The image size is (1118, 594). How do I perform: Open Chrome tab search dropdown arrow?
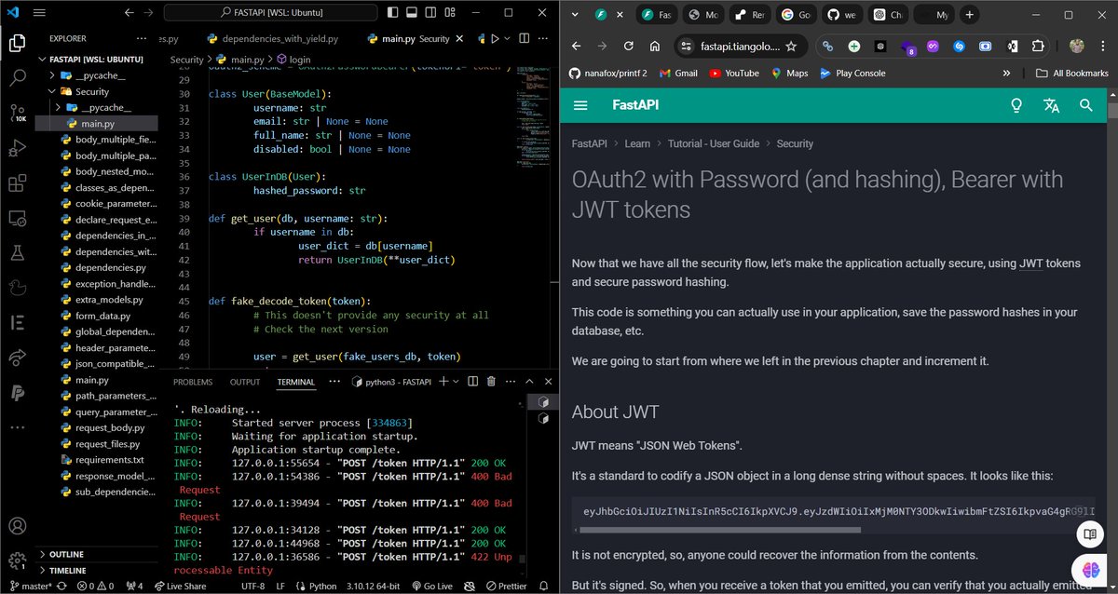coord(575,15)
